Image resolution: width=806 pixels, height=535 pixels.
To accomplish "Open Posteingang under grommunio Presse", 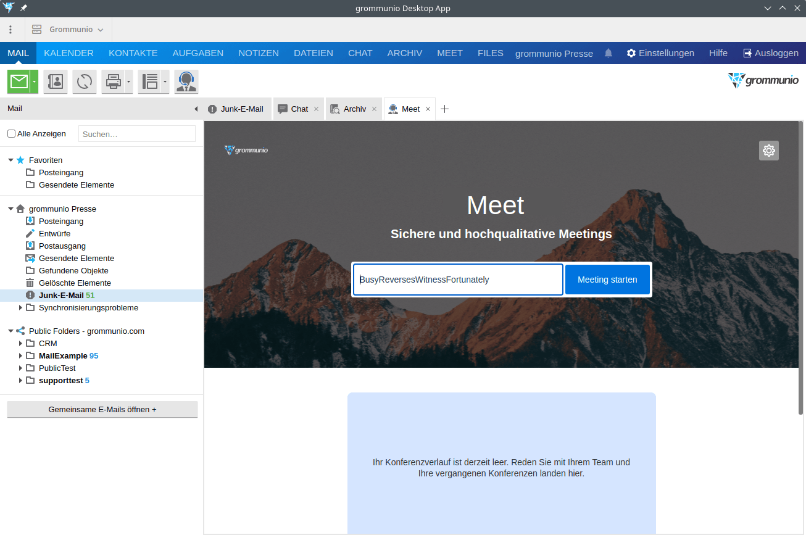I will (x=61, y=221).
